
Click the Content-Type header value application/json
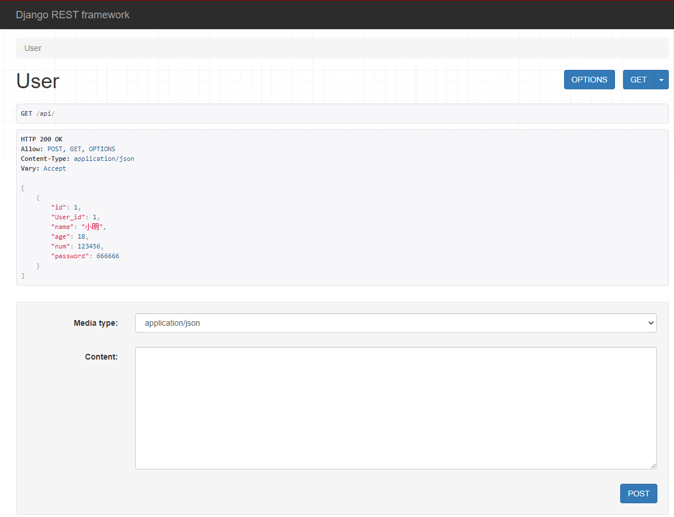104,158
